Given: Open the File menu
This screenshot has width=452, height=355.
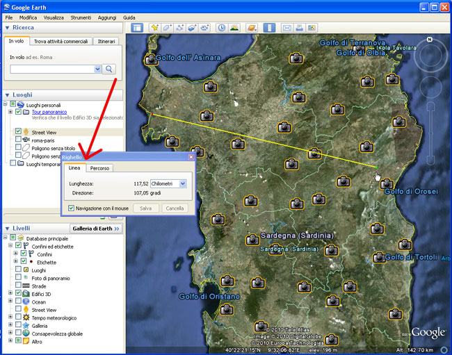Looking at the screenshot, I should pos(9,17).
